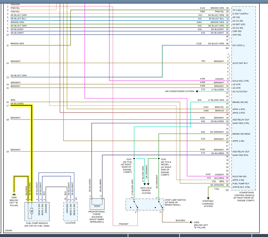This screenshot has width=268, height=237.
Task: Click the ANTI-LOCK BRAKES SYSTEM label
Action: click(146, 191)
